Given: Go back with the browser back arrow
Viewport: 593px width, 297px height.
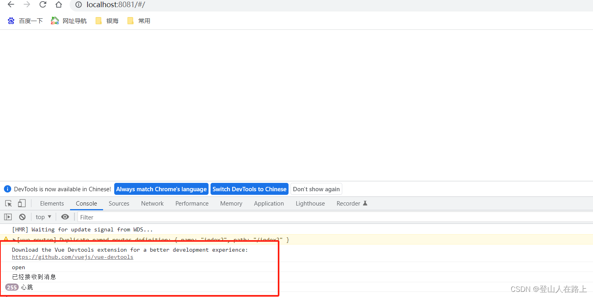Looking at the screenshot, I should tap(11, 5).
